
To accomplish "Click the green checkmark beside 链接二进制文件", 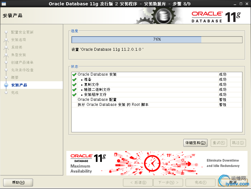I will pos(74,89).
